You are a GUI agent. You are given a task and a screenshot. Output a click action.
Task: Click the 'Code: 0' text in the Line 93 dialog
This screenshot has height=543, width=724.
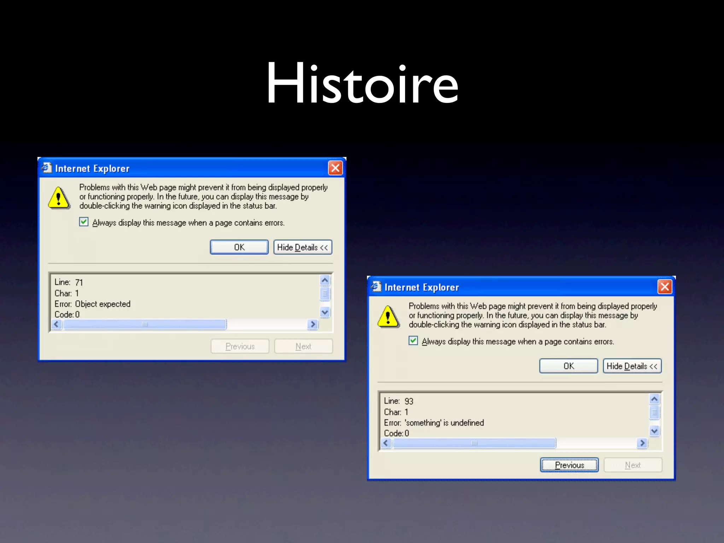tap(397, 433)
